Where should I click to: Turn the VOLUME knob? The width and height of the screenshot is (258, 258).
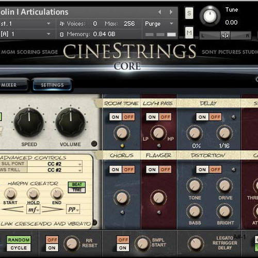tap(70, 122)
